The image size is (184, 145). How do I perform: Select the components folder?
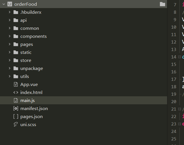click(x=84, y=36)
